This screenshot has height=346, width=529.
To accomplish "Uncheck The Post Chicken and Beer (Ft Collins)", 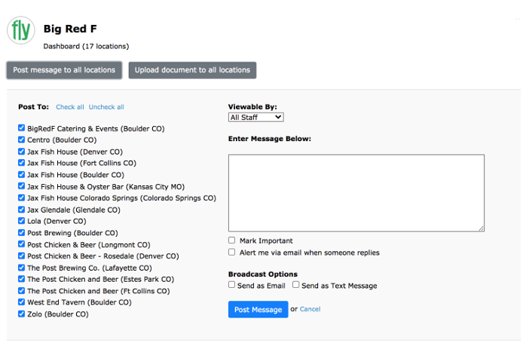I will pos(22,291).
